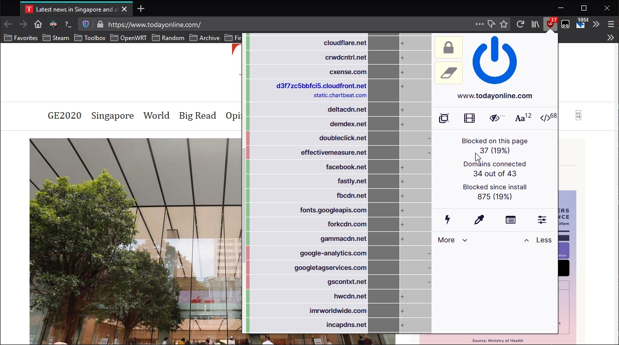The image size is (619, 345).
Task: Expand the More option in popup
Action: pos(452,240)
